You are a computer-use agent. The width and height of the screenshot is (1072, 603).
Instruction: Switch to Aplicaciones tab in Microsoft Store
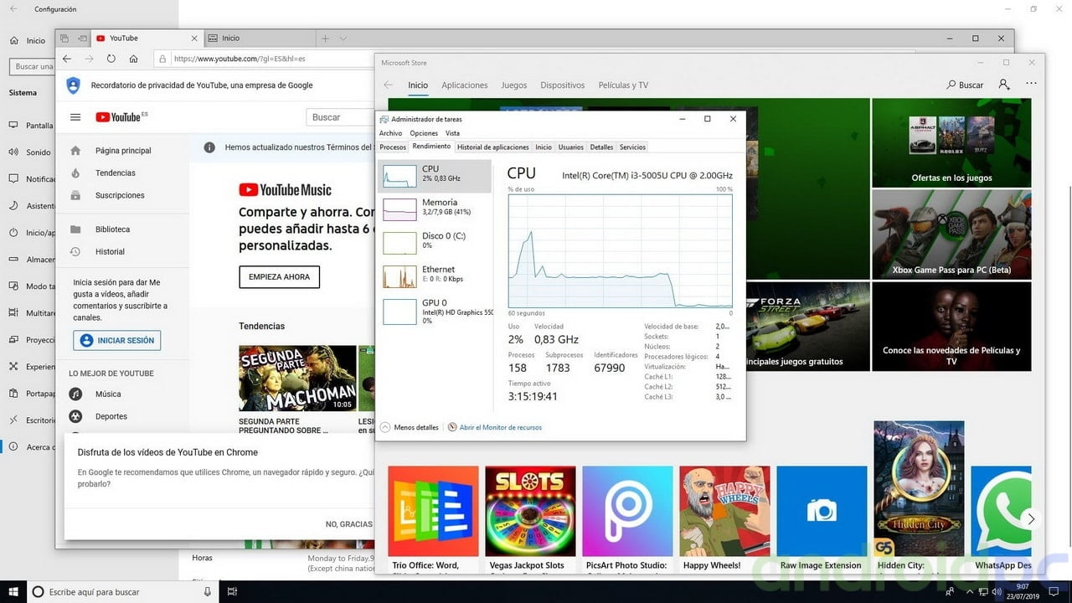pos(465,85)
